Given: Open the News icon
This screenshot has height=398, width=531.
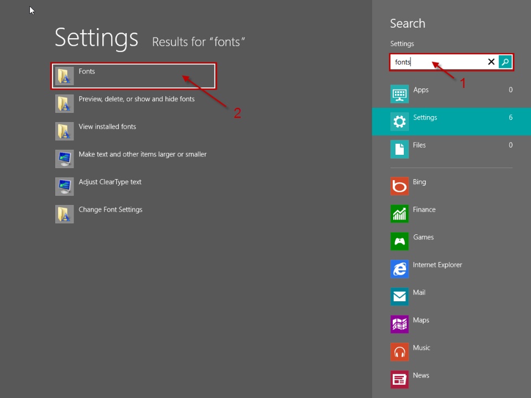Looking at the screenshot, I should 399,379.
